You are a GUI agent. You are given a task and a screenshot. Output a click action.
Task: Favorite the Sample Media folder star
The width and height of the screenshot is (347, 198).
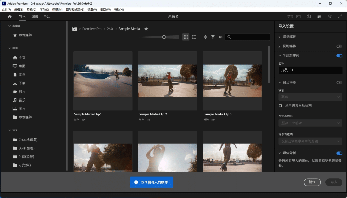pyautogui.click(x=146, y=29)
